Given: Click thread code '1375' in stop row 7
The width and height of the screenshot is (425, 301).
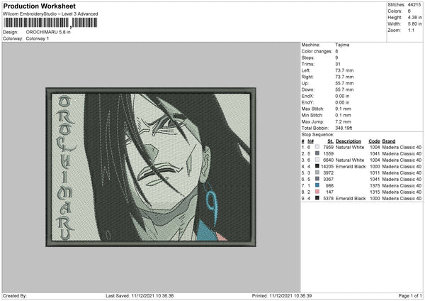Looking at the screenshot, I should point(375,186).
